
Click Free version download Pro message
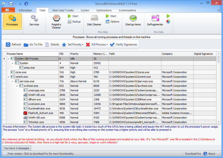(x=41, y=154)
